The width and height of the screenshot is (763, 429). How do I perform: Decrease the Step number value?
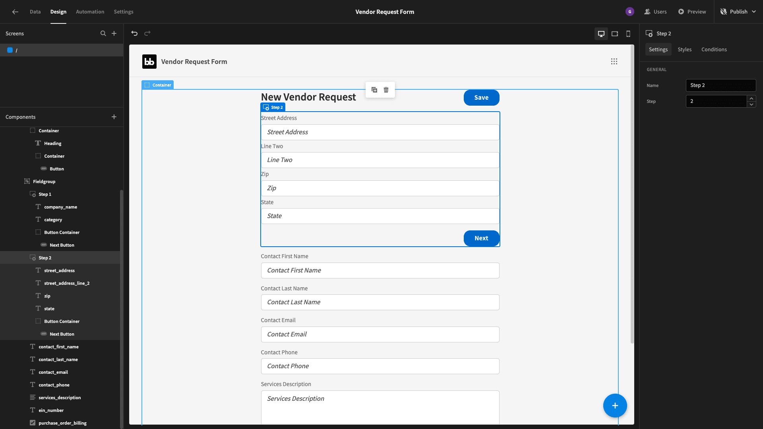click(x=751, y=104)
